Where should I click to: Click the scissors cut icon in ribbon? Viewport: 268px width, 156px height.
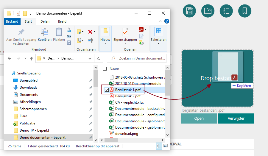pyautogui.click(x=69, y=30)
